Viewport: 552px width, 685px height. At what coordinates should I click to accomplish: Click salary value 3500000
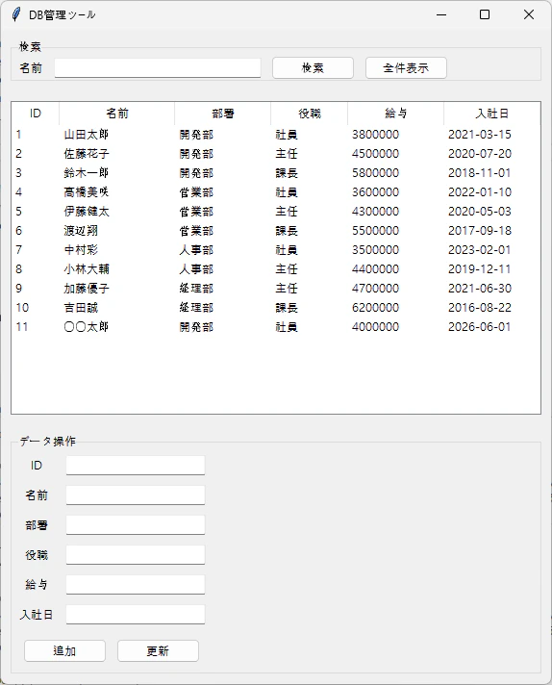(x=376, y=250)
